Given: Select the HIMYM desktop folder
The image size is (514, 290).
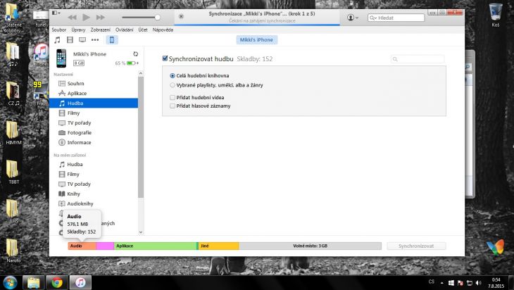Looking at the screenshot, I should click(x=13, y=133).
